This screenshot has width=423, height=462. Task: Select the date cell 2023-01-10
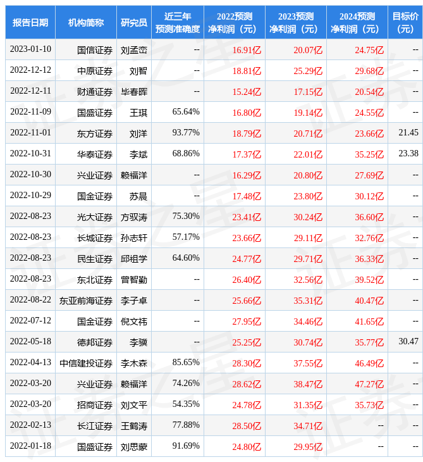[x=30, y=49]
